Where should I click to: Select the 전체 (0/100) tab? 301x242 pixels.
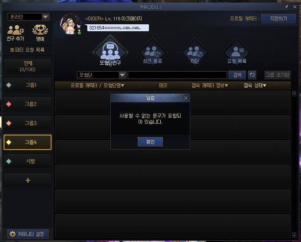(x=28, y=66)
